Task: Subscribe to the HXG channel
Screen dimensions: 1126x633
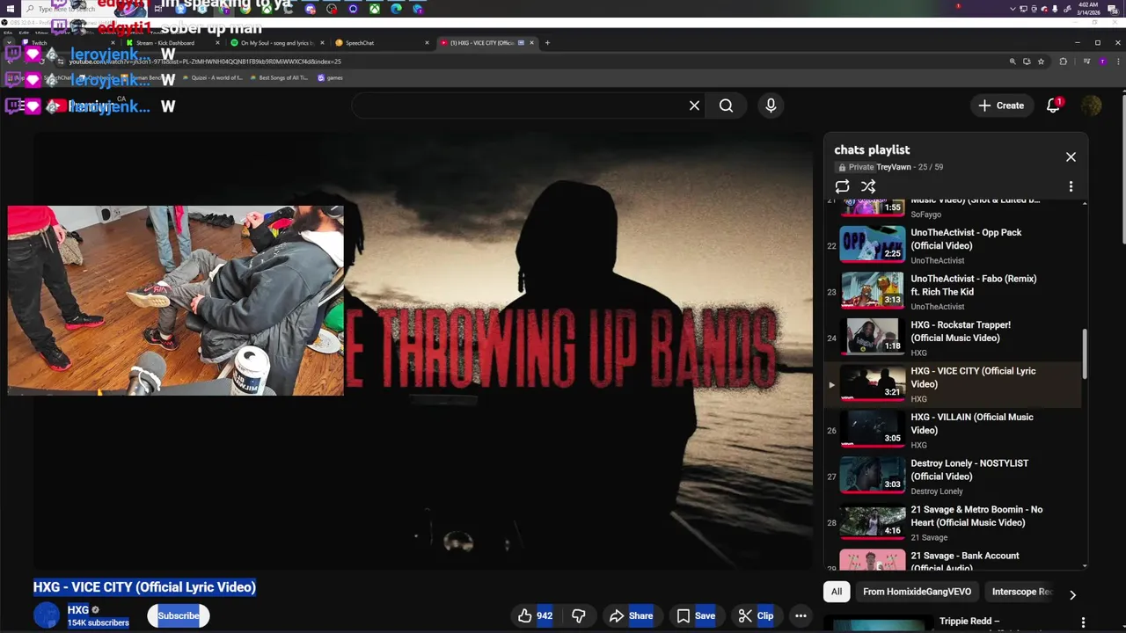Action: (179, 615)
